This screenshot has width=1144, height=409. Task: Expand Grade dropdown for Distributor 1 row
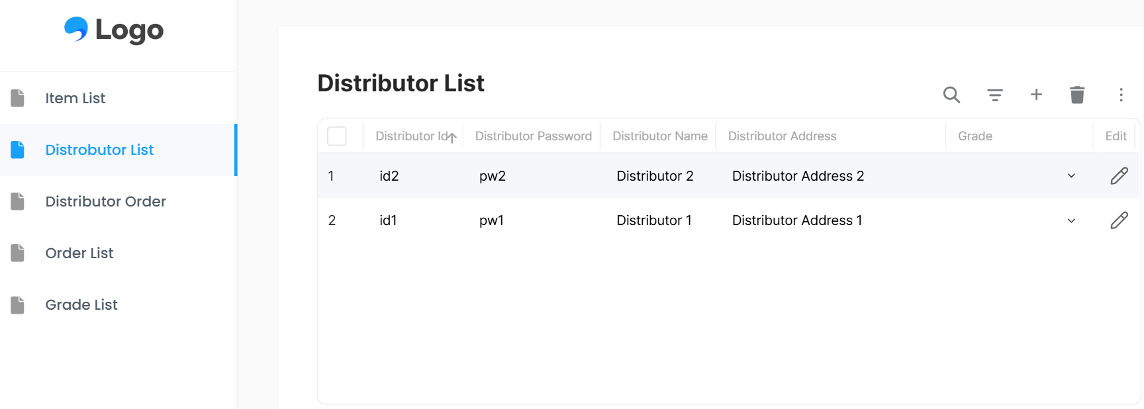1071,220
